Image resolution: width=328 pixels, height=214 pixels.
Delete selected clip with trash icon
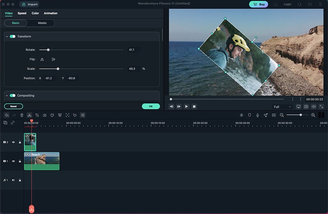[22, 115]
